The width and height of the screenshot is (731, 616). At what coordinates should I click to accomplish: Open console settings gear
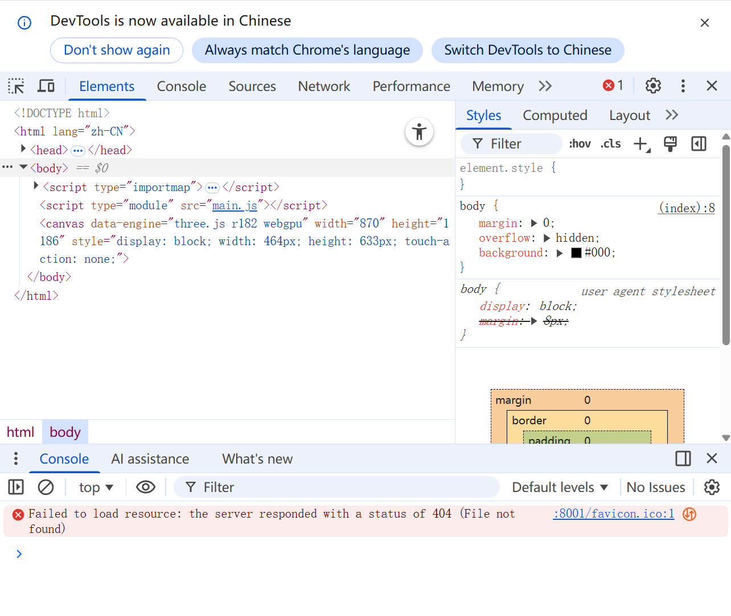pos(712,487)
